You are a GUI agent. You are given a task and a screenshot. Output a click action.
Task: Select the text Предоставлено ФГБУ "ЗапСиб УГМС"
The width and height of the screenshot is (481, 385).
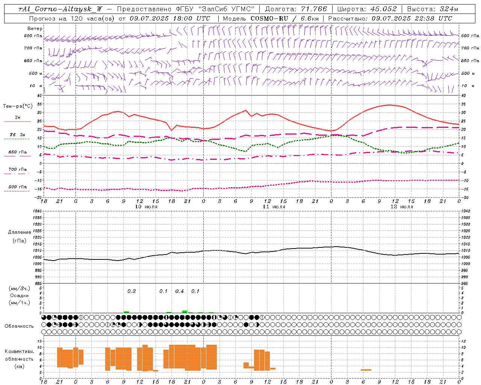[x=186, y=9]
